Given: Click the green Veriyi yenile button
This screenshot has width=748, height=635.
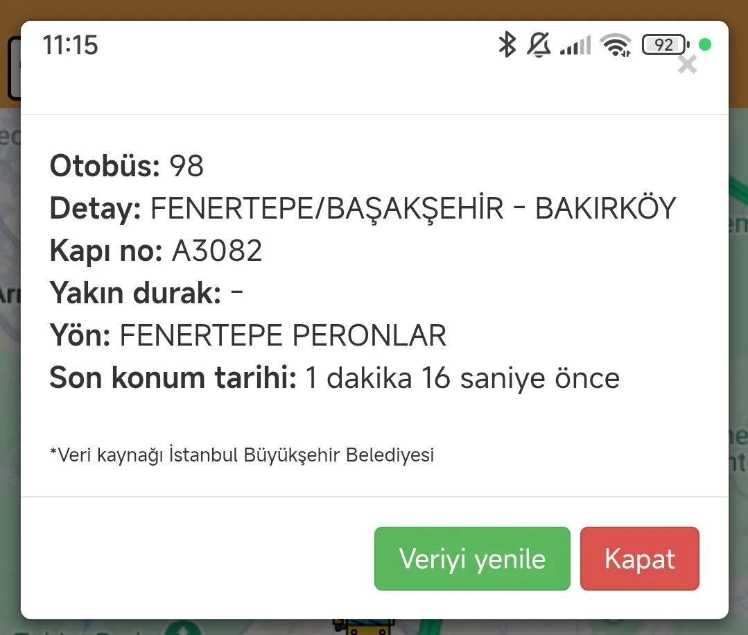Looking at the screenshot, I should point(472,559).
